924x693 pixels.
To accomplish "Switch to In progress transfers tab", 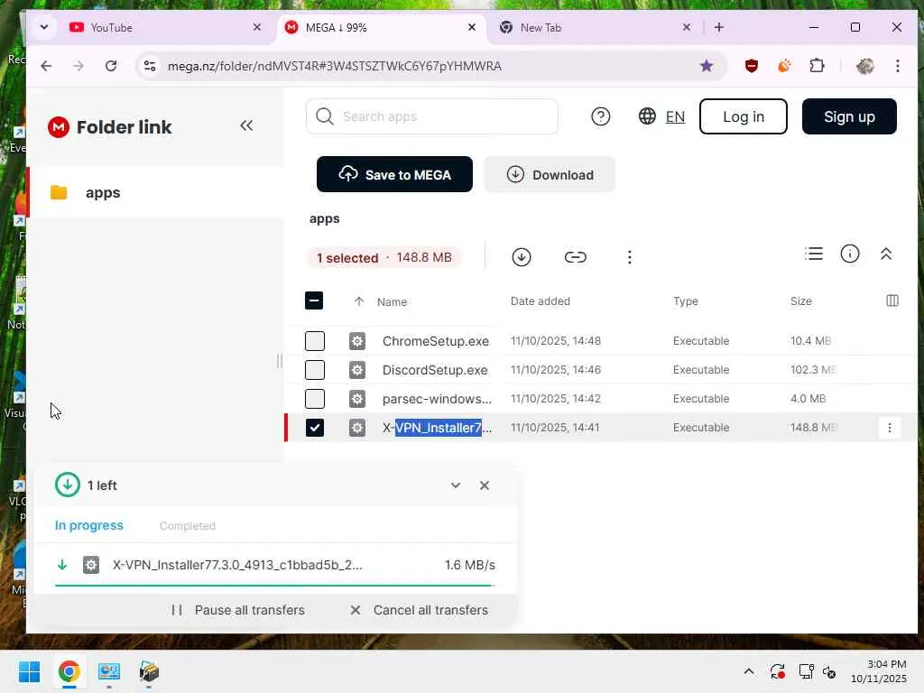I will coord(89,525).
